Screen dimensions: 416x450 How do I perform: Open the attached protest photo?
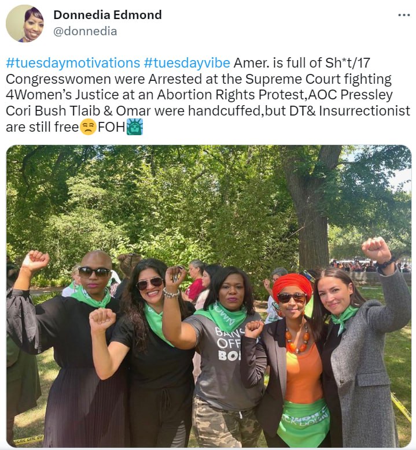tap(209, 296)
